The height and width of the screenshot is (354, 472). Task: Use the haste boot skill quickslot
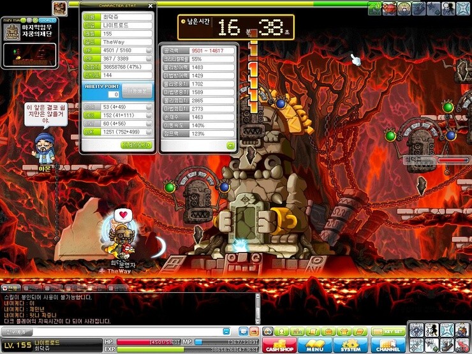[x=447, y=346]
